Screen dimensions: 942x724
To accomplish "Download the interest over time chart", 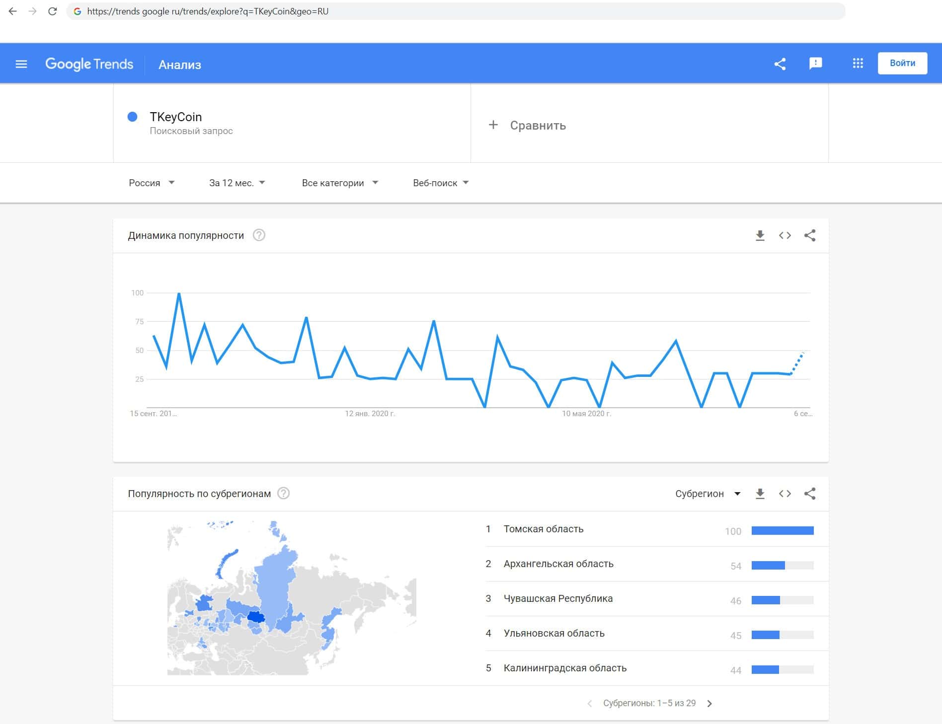I will coord(760,235).
